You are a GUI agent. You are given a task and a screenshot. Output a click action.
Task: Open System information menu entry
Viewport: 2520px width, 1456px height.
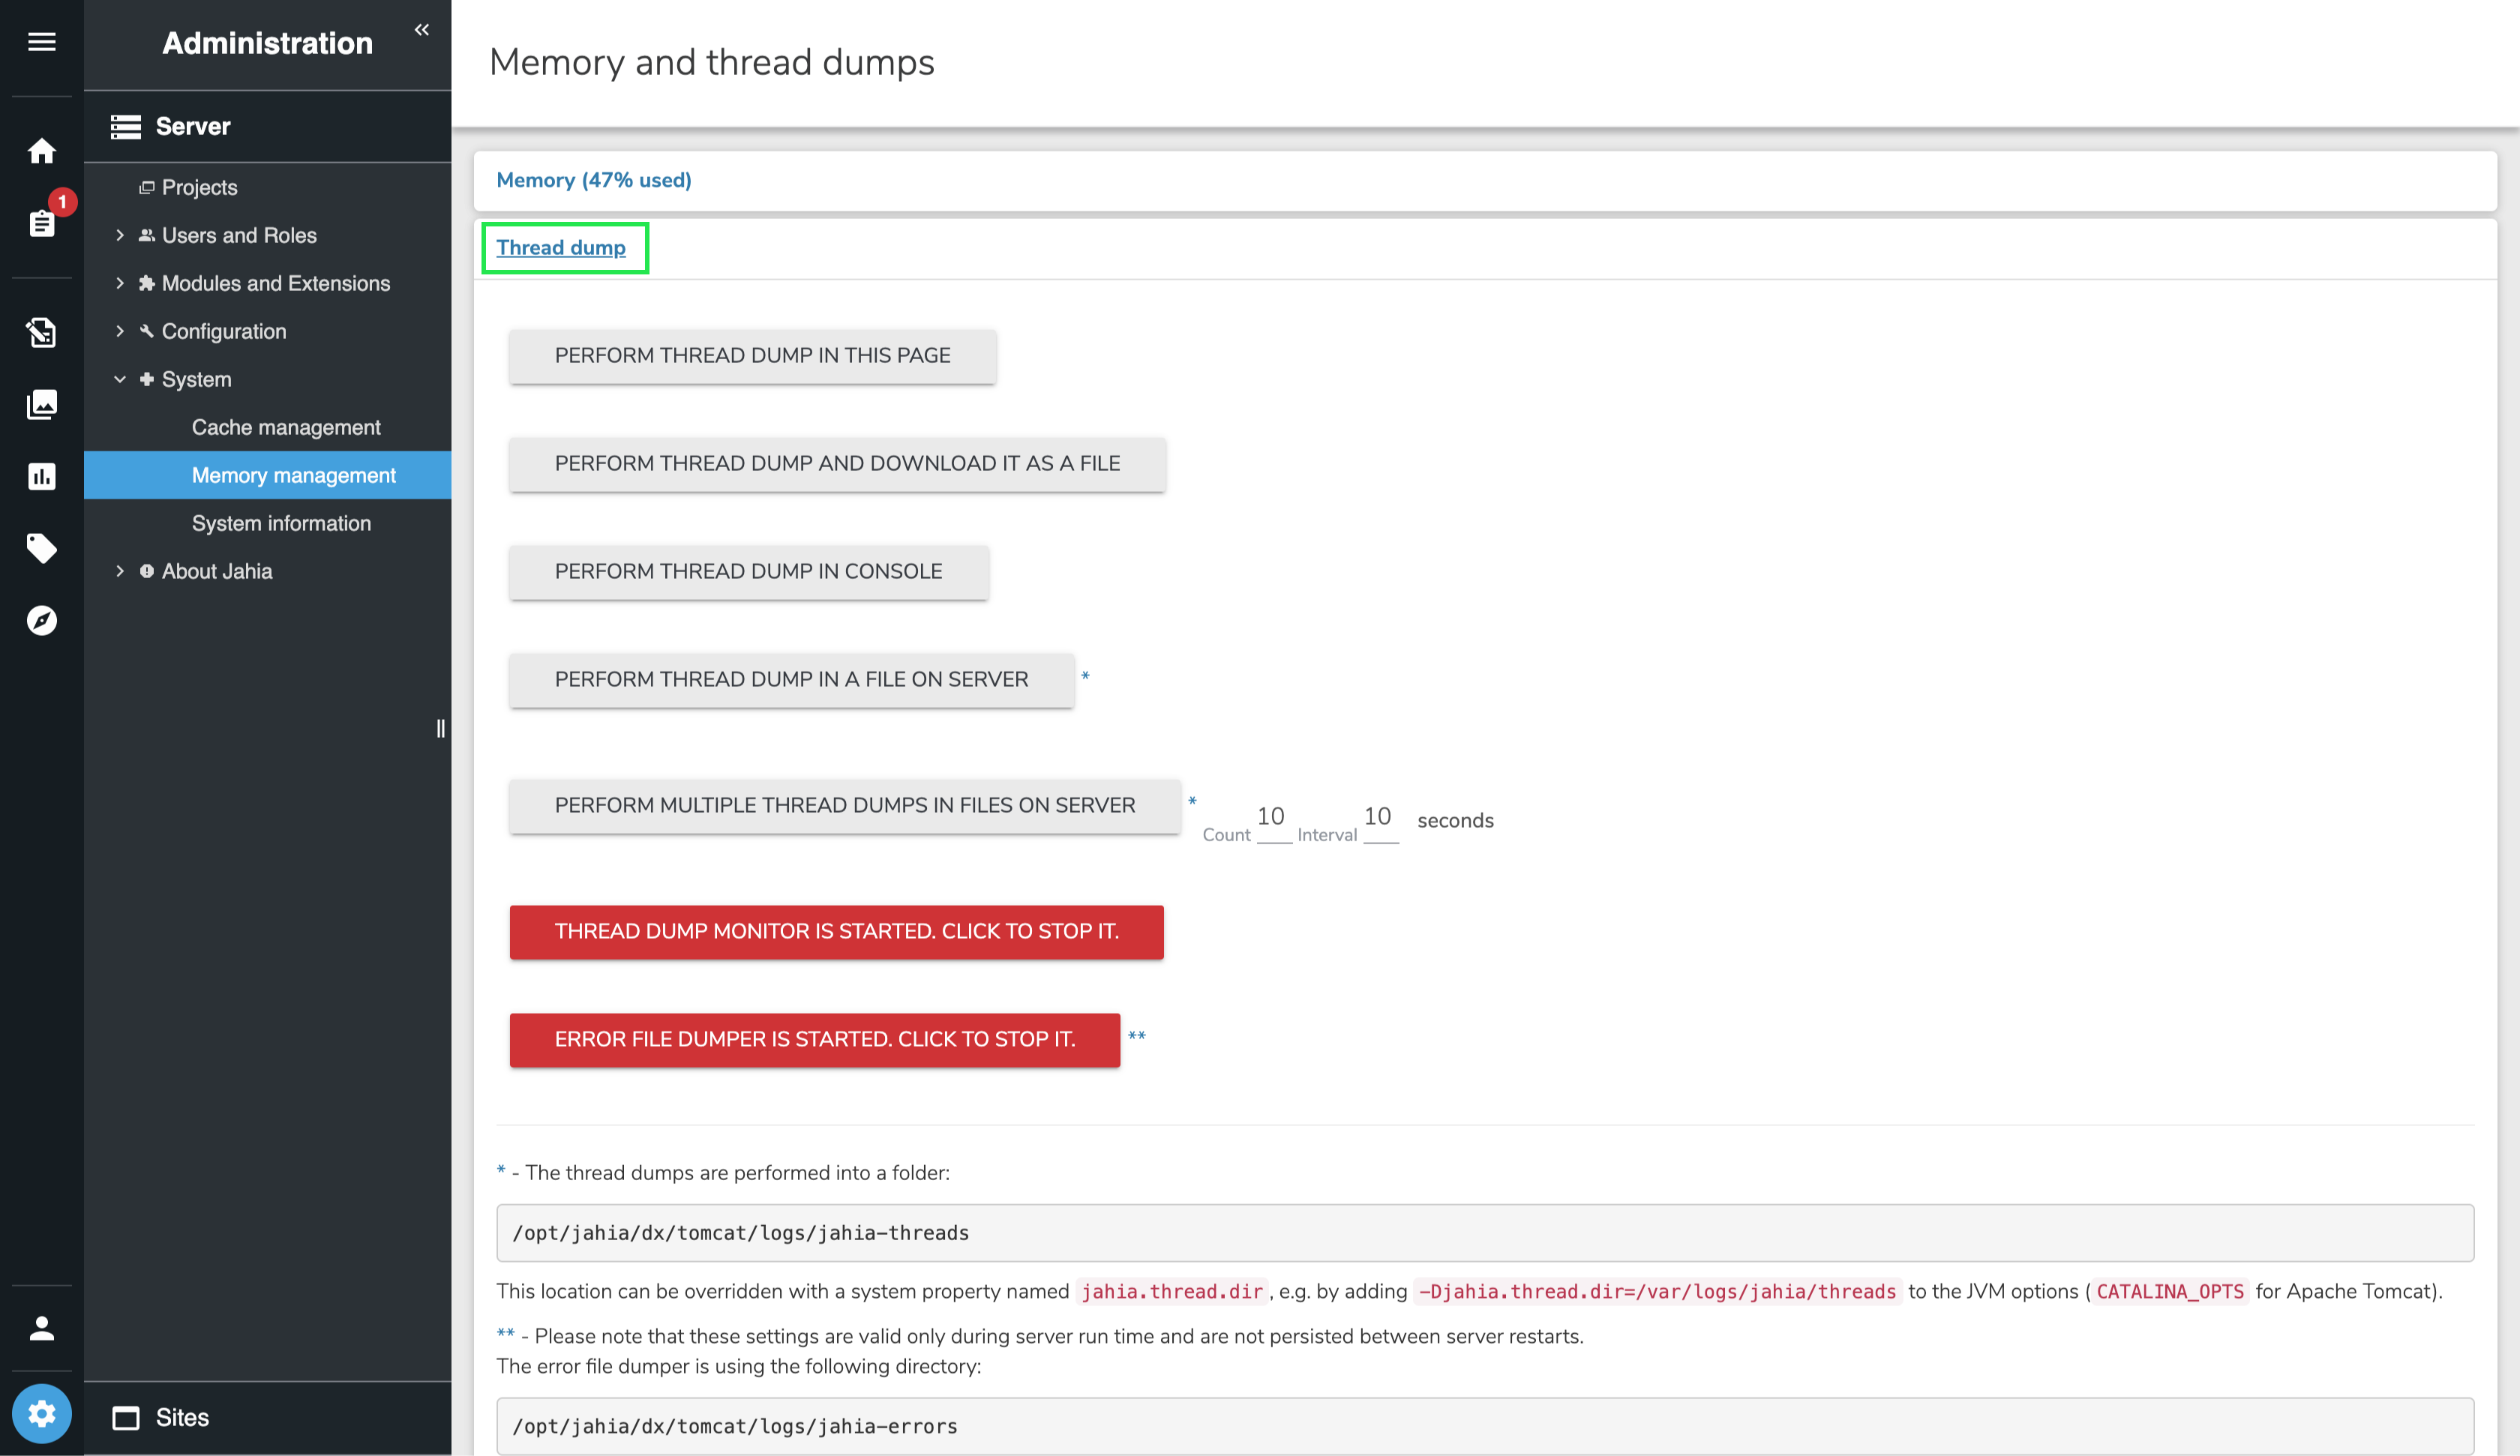(281, 523)
